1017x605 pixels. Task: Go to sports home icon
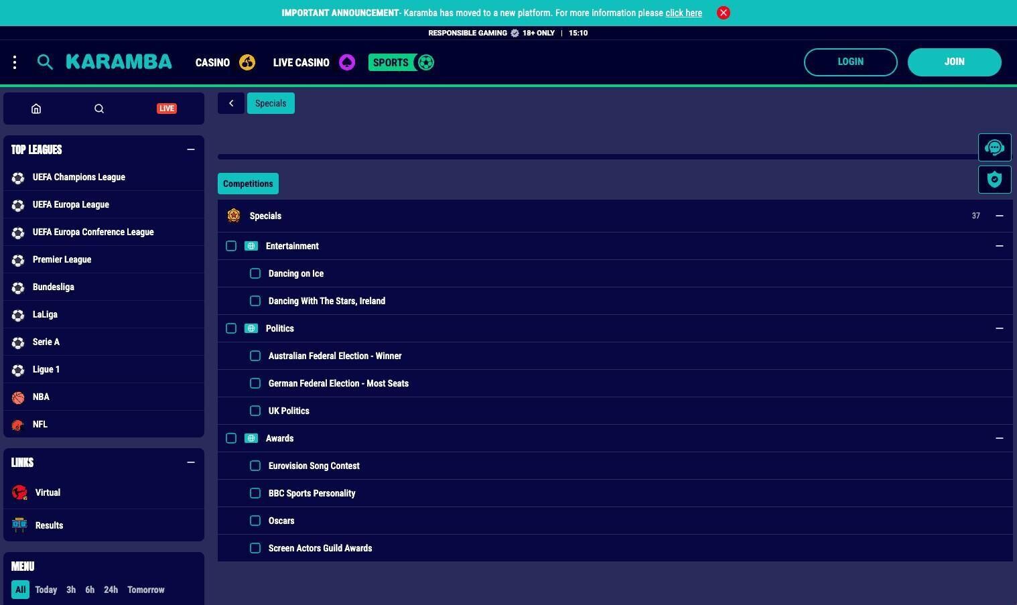[36, 109]
